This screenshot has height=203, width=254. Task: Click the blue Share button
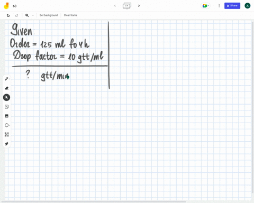[x=232, y=6]
